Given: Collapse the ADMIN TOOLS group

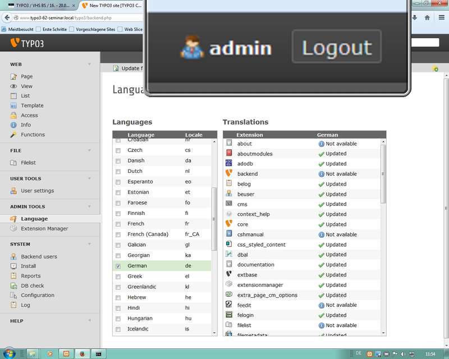Looking at the screenshot, I should click(x=89, y=206).
